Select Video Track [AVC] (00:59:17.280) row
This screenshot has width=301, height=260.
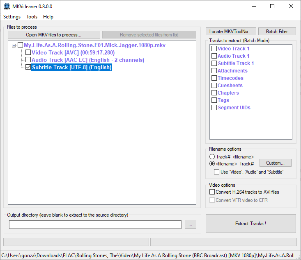point(73,52)
